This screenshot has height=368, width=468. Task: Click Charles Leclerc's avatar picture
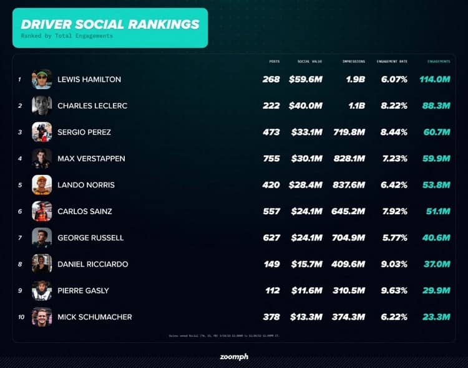pos(42,106)
